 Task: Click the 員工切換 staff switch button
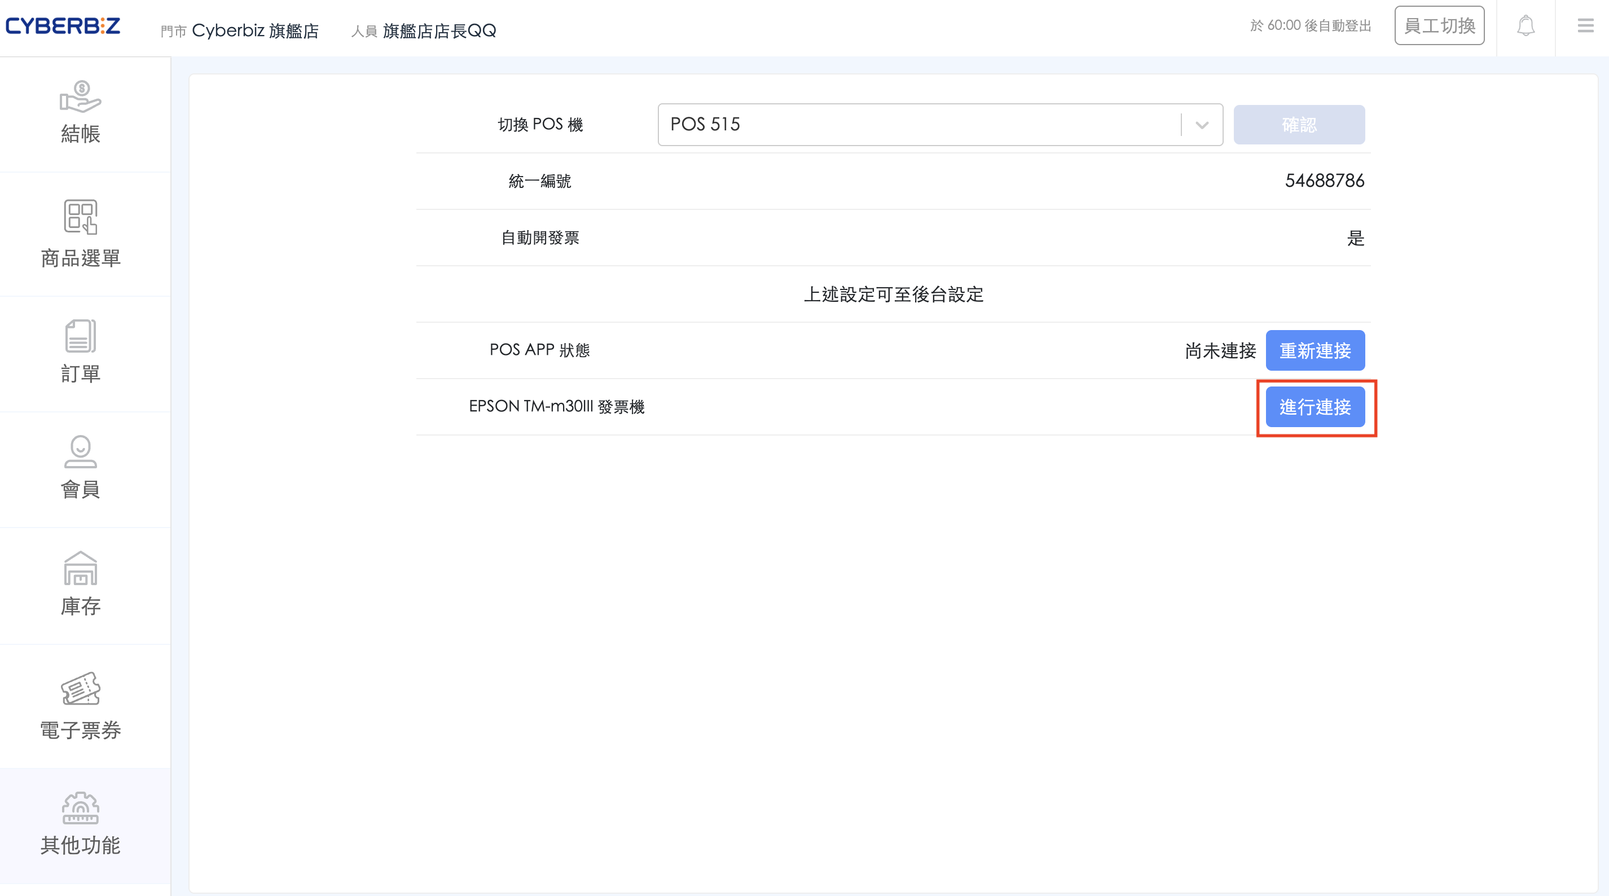point(1439,25)
